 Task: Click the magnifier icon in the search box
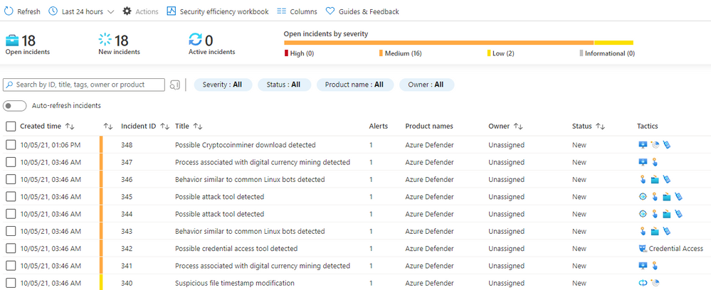pos(9,85)
